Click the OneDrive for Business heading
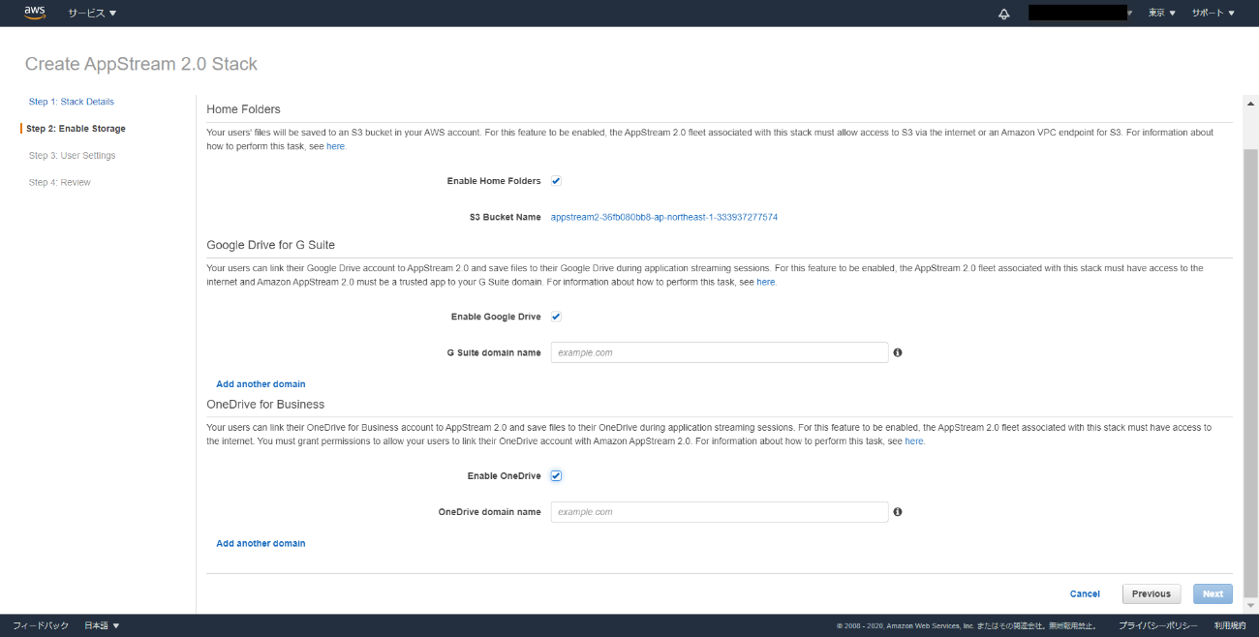The width and height of the screenshot is (1259, 637). (265, 404)
